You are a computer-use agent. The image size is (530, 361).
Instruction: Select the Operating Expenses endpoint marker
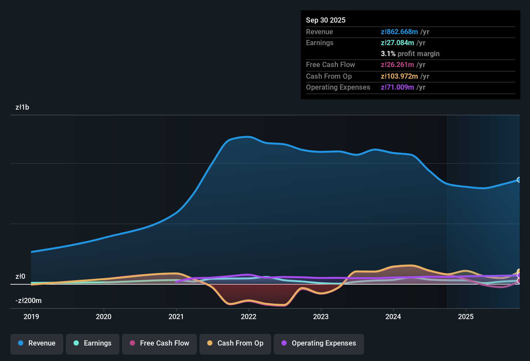[x=519, y=276]
